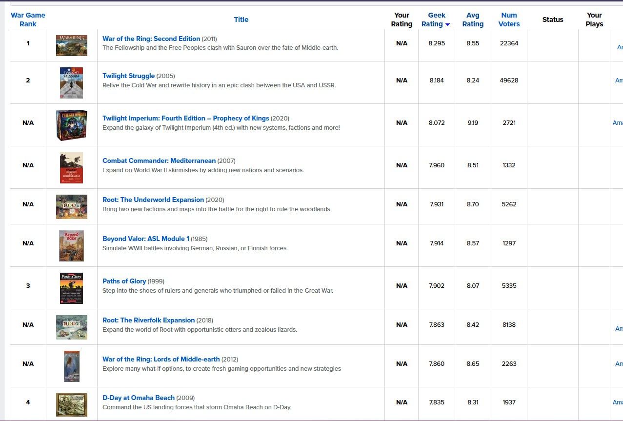Sort by War Game Rank column
The height and width of the screenshot is (421, 623).
click(x=28, y=20)
